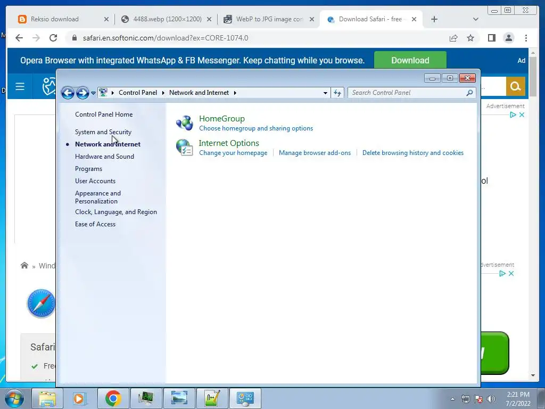The image size is (545, 409).
Task: Click Delete browsing history and cookies
Action: [x=413, y=153]
